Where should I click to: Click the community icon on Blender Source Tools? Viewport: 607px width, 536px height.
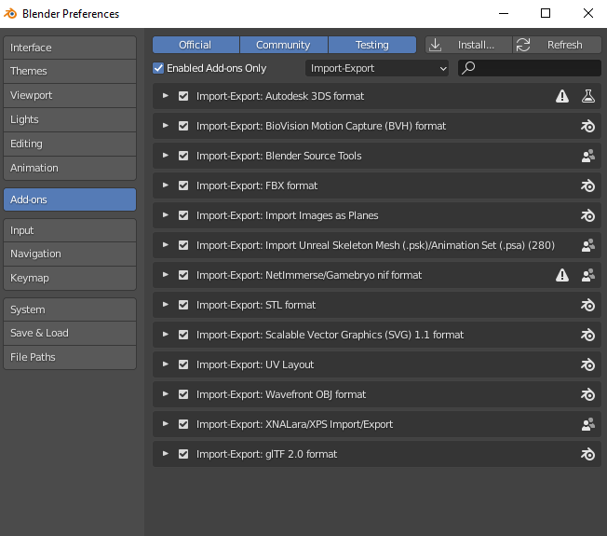pos(587,156)
